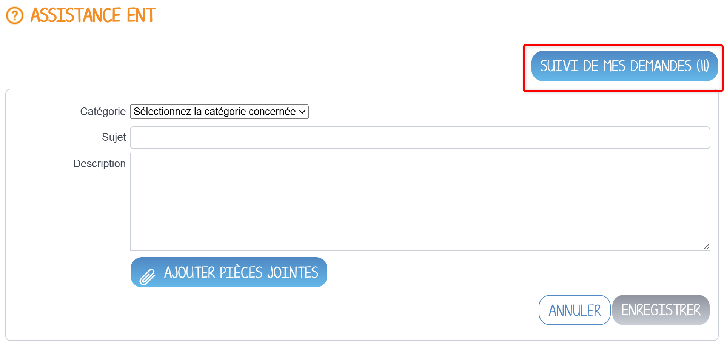Click the resize handle of the Description box

click(x=706, y=247)
